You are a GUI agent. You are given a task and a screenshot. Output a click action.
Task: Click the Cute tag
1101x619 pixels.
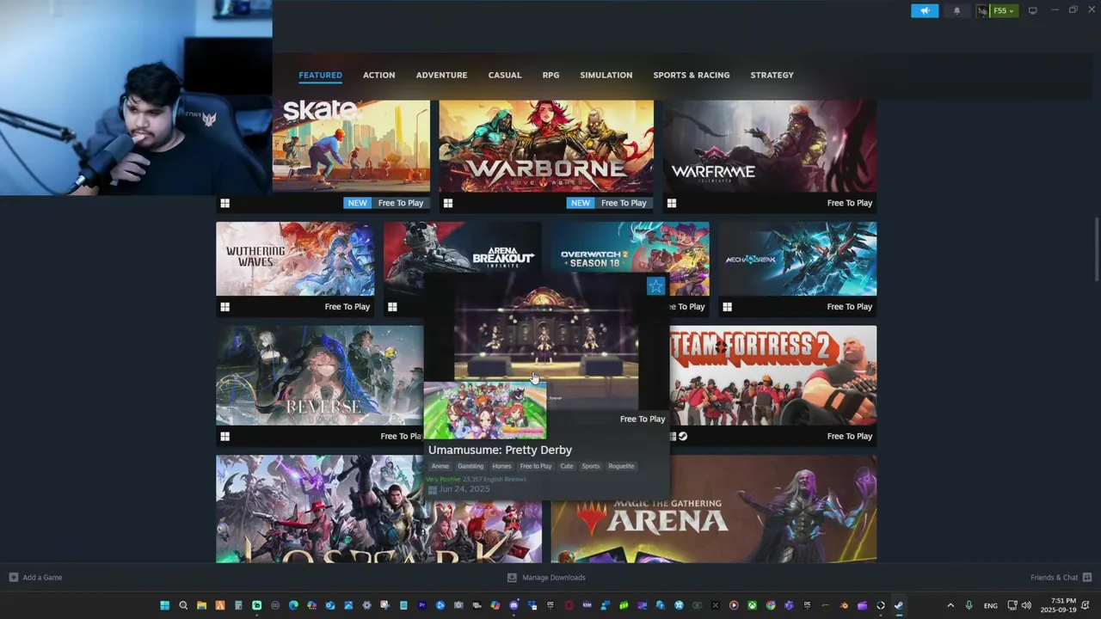(567, 466)
